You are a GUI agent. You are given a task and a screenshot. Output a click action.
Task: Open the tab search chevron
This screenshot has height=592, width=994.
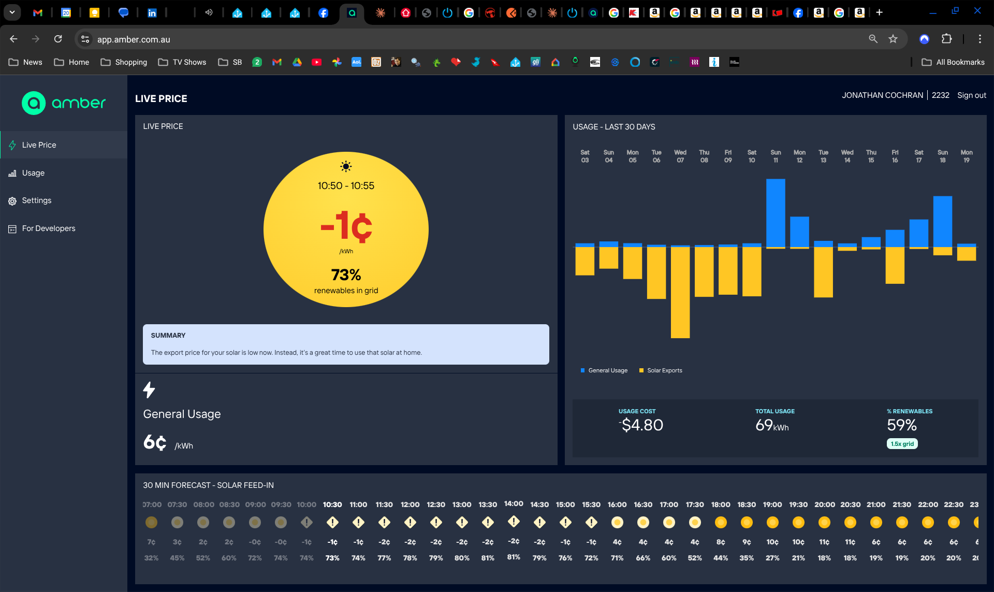(11, 12)
